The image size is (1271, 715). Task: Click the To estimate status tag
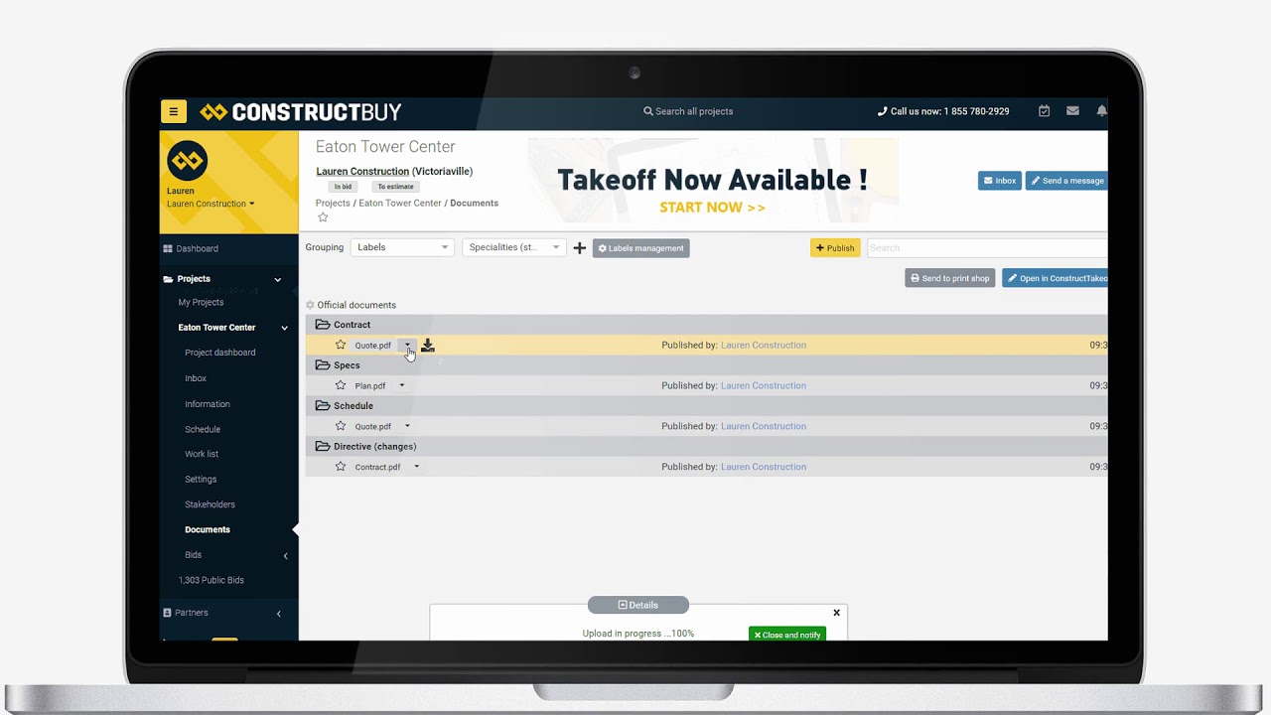[395, 187]
